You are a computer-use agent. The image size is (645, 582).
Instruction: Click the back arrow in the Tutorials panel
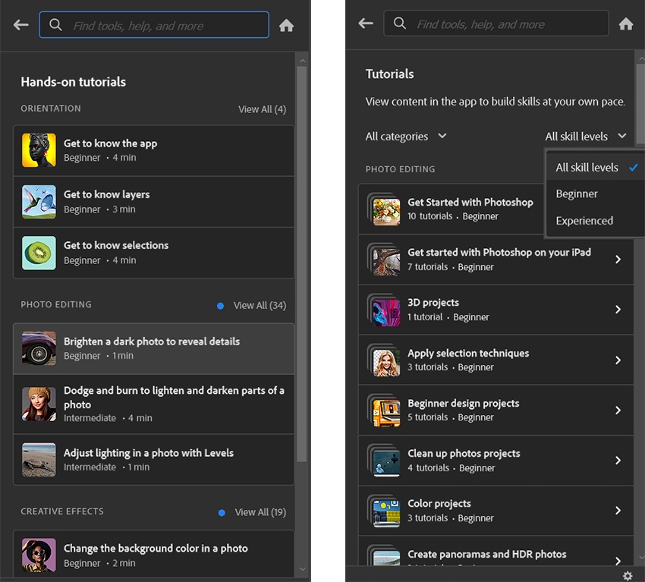coord(366,23)
